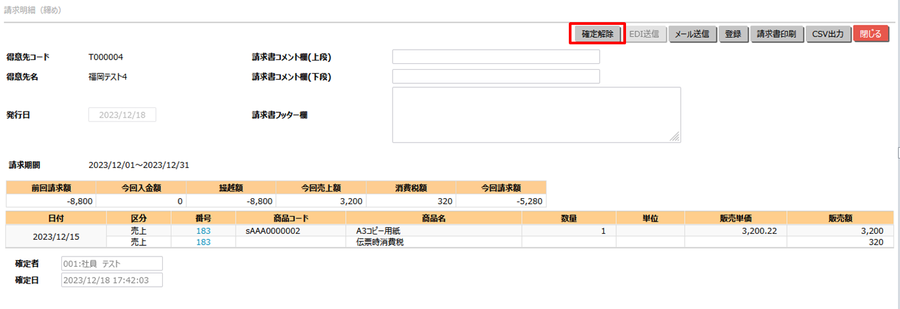Click the 確定日 timestamp field
This screenshot has width=900, height=309.
(x=112, y=280)
